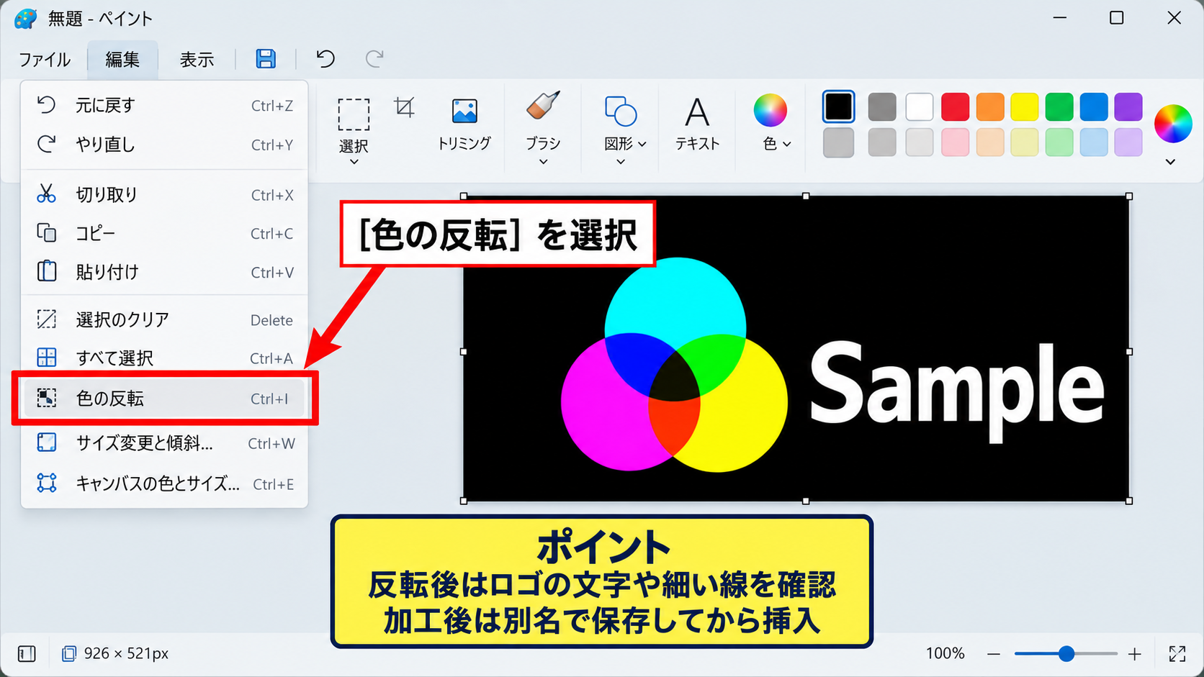Click the zoom slider handle
Screen dimensions: 1204x677
point(1066,653)
